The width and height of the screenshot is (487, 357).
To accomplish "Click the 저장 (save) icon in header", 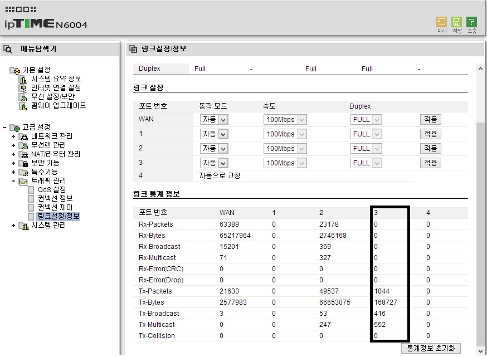I will (456, 22).
